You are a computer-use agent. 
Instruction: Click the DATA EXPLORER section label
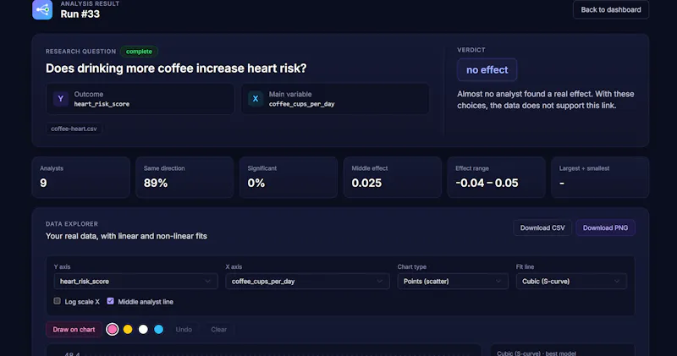point(72,224)
